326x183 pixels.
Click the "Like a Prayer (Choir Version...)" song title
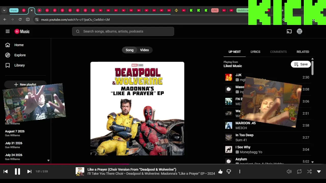pyautogui.click(x=132, y=170)
